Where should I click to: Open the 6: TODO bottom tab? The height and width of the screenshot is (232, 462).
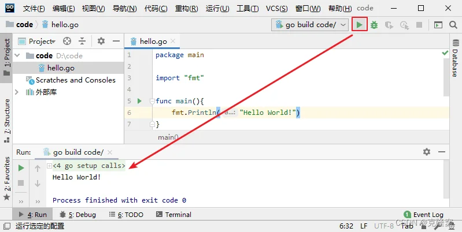pyautogui.click(x=126, y=215)
